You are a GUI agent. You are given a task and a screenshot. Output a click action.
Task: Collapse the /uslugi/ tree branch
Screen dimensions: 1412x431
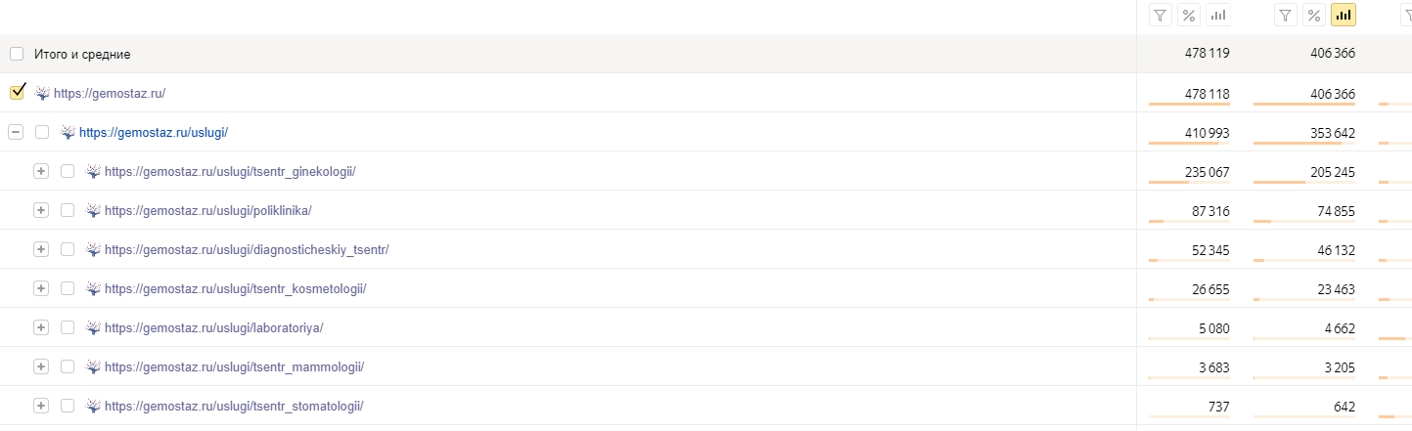coord(16,132)
